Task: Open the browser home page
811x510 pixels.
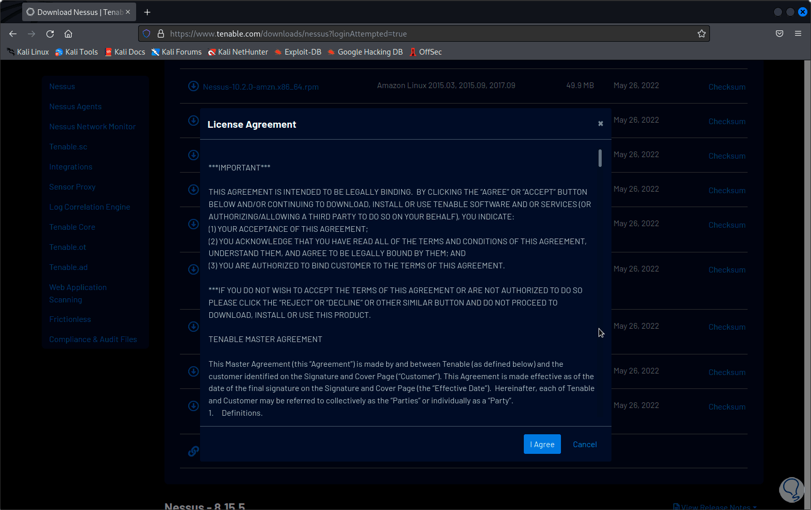Action: coord(68,34)
